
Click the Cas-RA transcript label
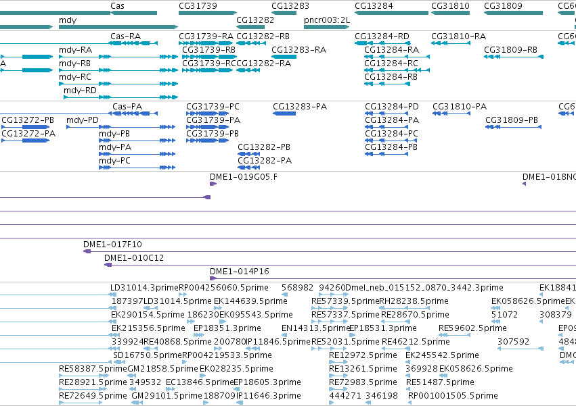point(126,36)
